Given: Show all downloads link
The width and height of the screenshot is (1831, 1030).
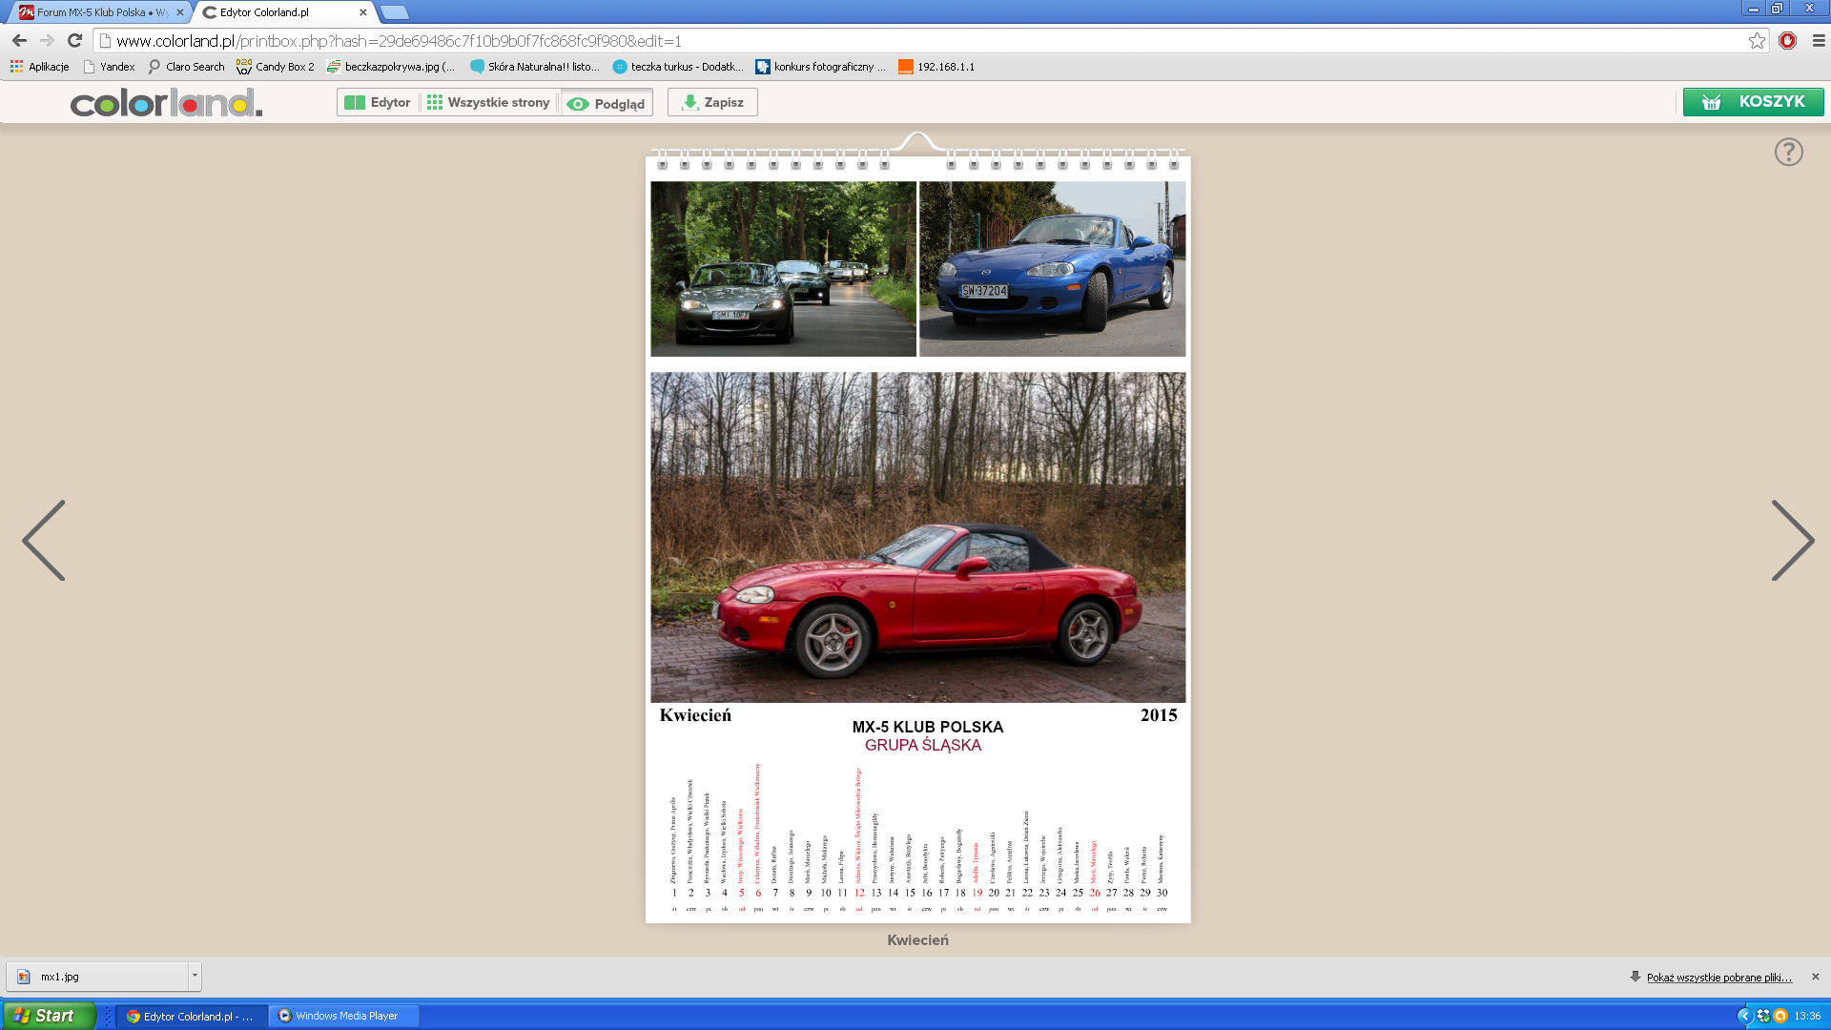Looking at the screenshot, I should pyautogui.click(x=1718, y=978).
